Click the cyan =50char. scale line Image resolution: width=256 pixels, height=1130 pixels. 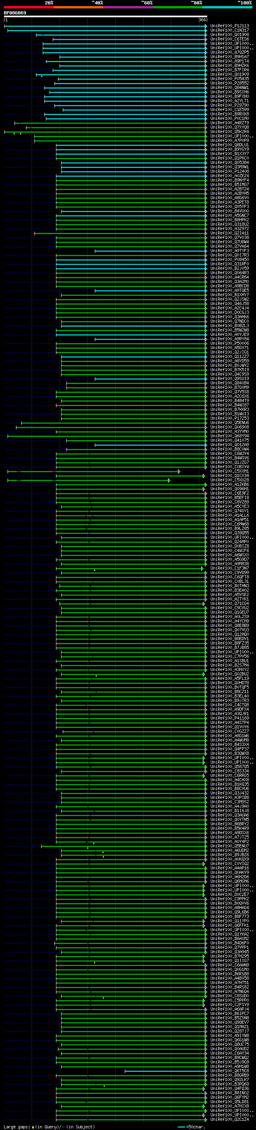click(x=181, y=1127)
